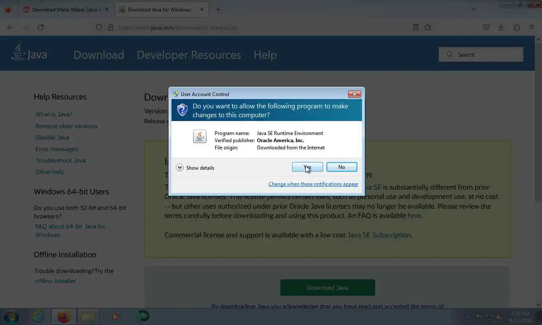Open Windows Media Player from taskbar

[x=115, y=317]
